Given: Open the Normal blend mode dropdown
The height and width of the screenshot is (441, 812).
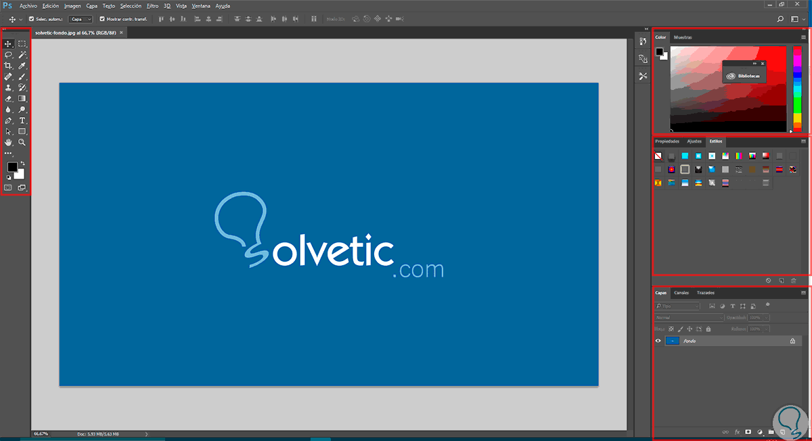Looking at the screenshot, I should click(690, 317).
